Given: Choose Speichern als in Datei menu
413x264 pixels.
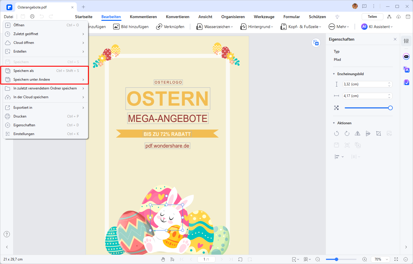Looking at the screenshot, I should coord(45,71).
